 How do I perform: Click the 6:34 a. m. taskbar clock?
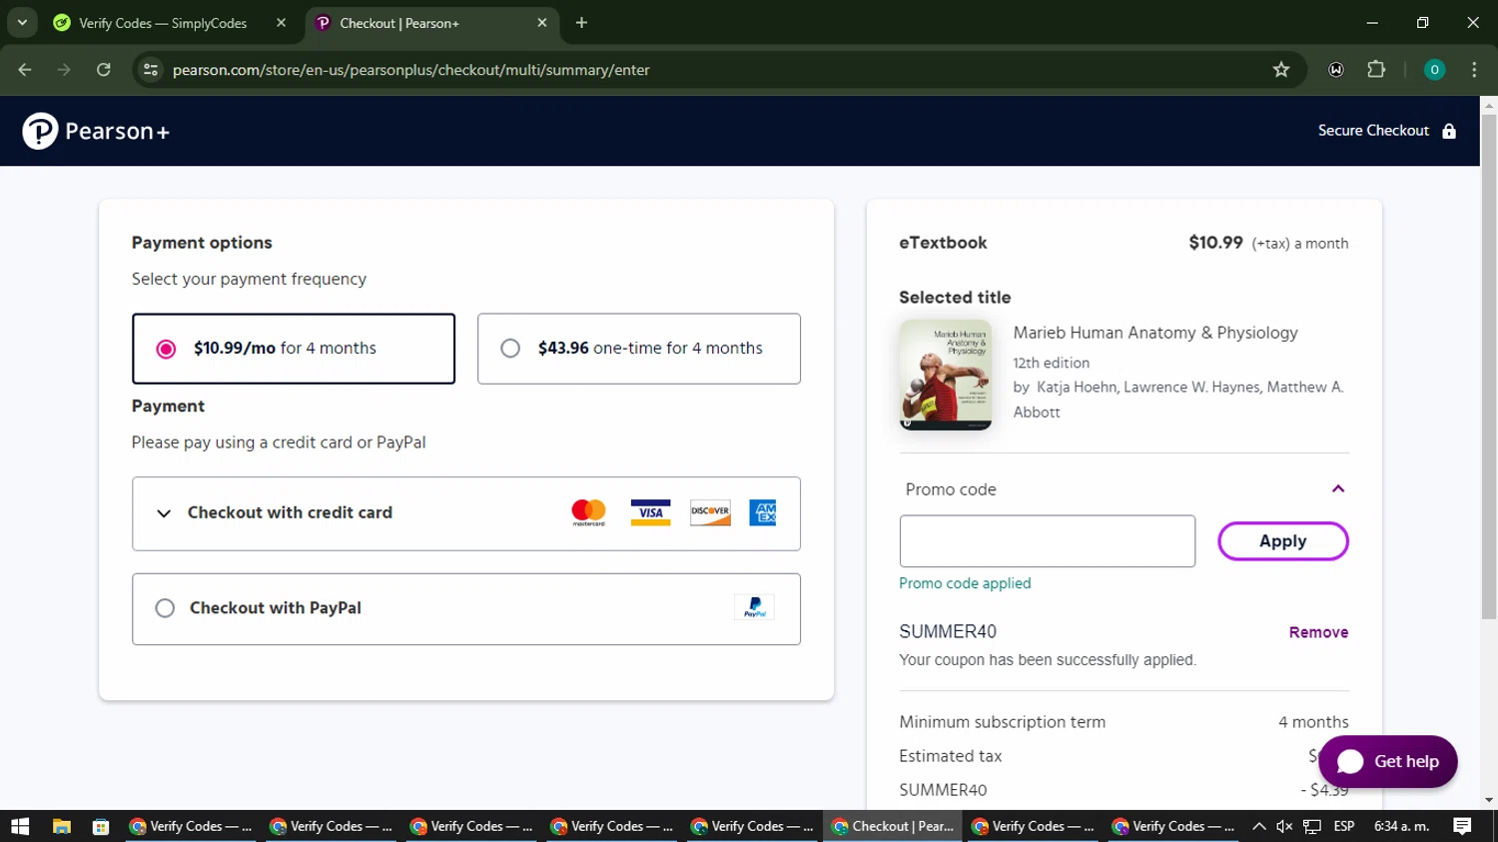[1402, 826]
